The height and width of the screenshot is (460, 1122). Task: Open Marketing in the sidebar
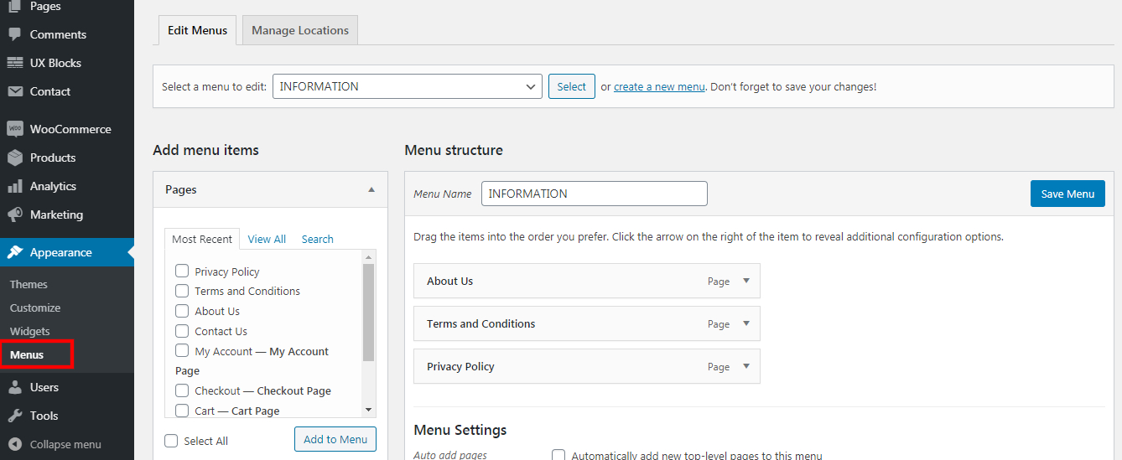tap(56, 214)
